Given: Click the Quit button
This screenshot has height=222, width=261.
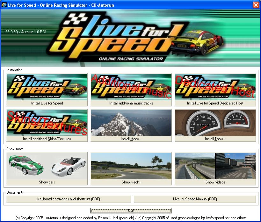Looking at the screenshot, I should coord(131,211).
